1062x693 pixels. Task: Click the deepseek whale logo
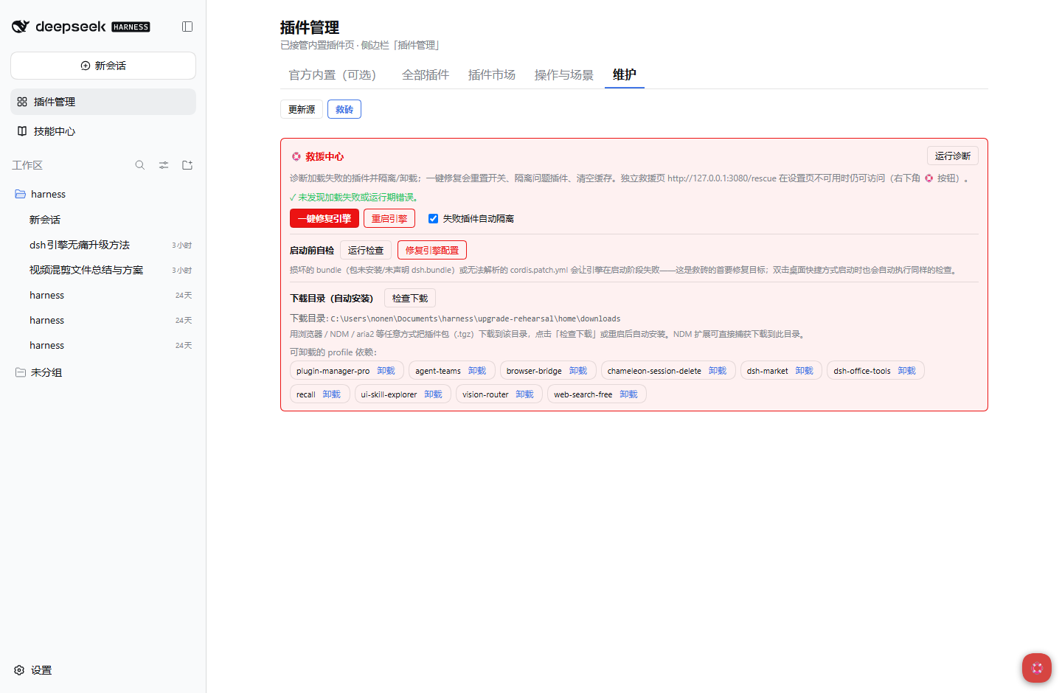21,27
